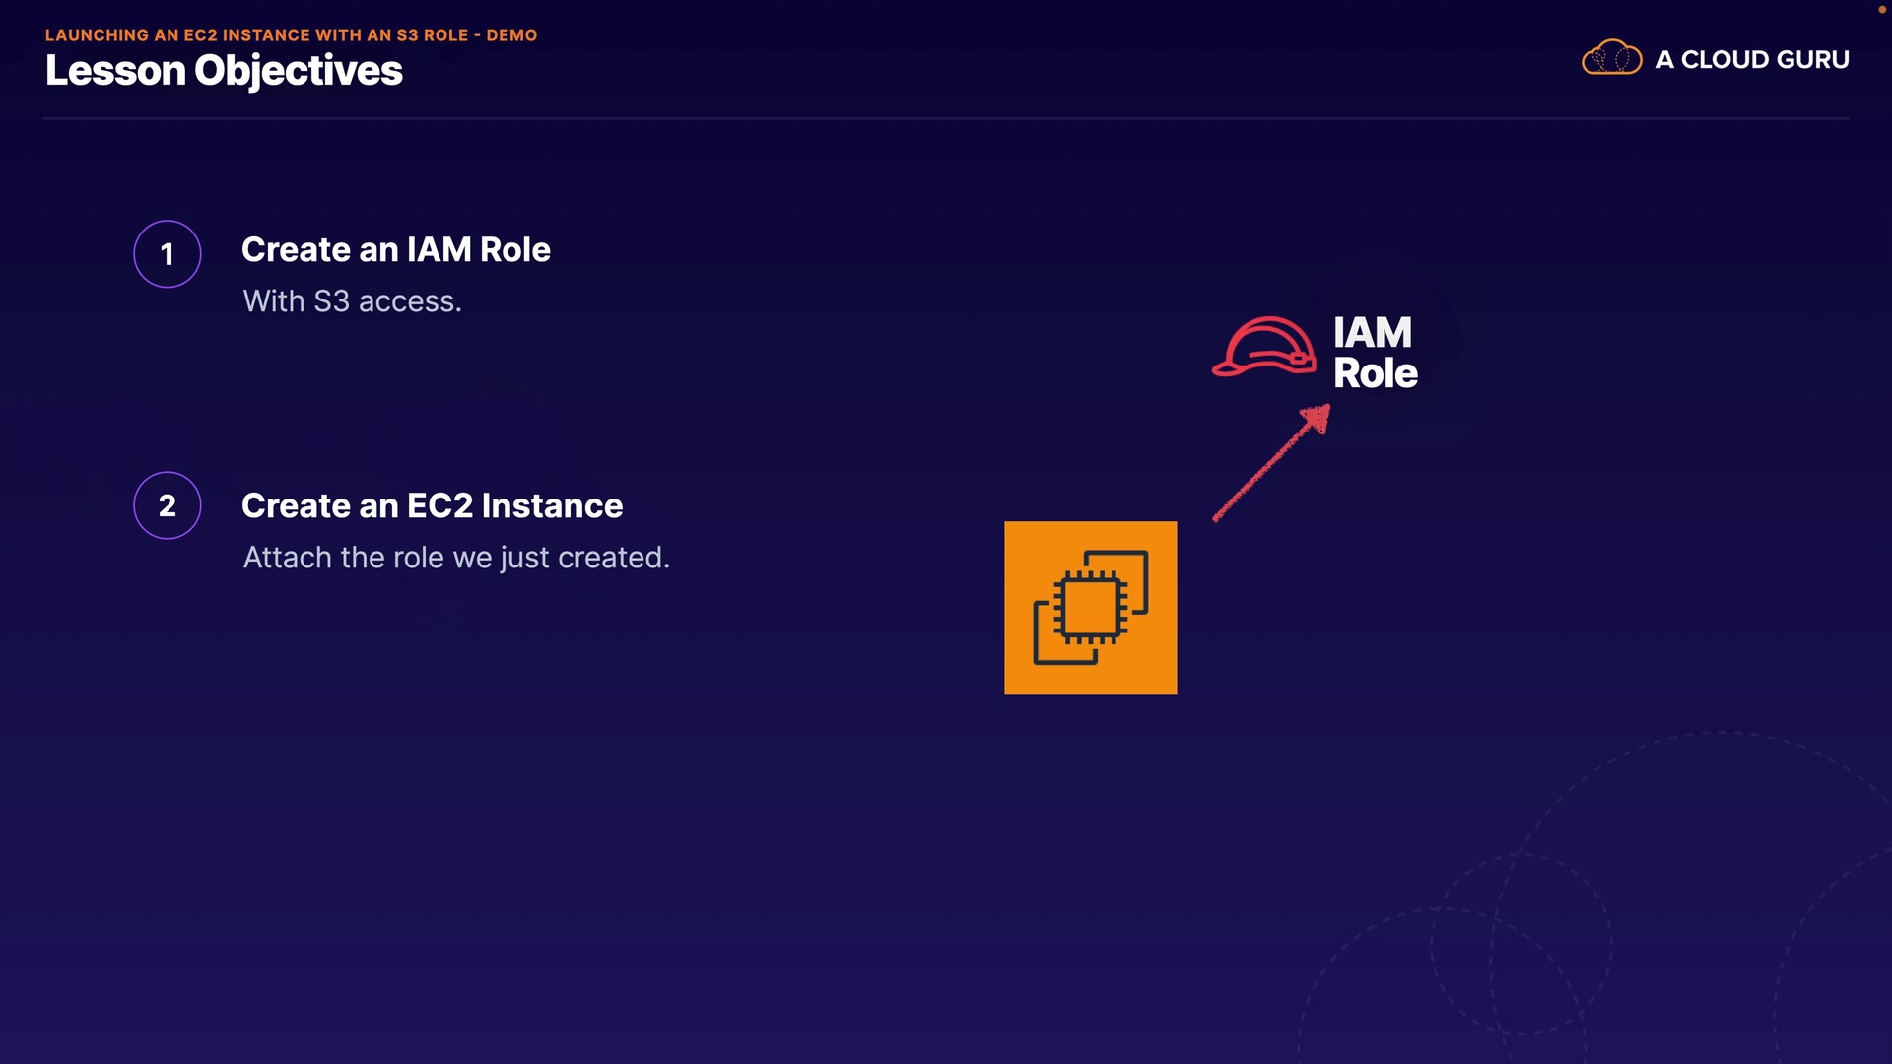Click the small orange dot in top-right corner
1892x1064 pixels.
(x=1881, y=9)
